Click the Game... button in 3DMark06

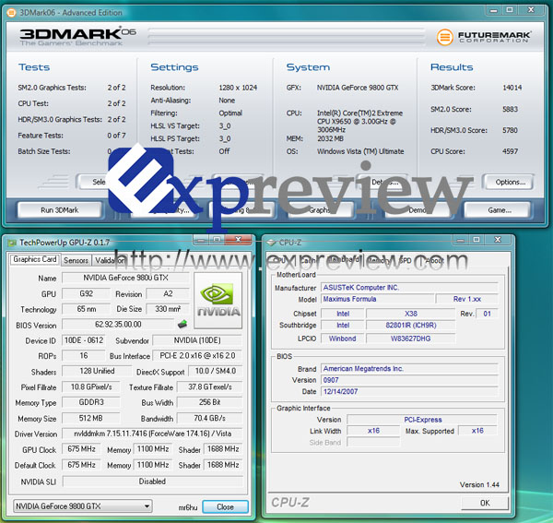[x=500, y=209]
